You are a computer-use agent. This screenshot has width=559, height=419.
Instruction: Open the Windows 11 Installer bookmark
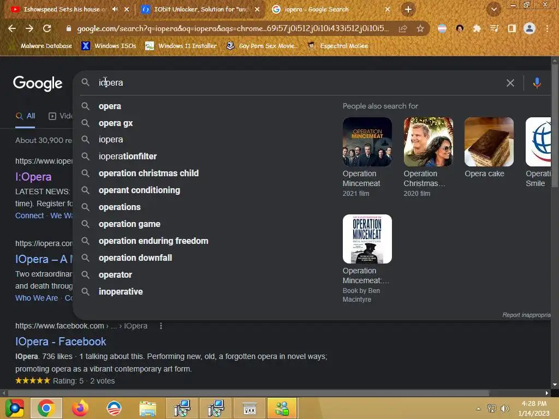181,46
